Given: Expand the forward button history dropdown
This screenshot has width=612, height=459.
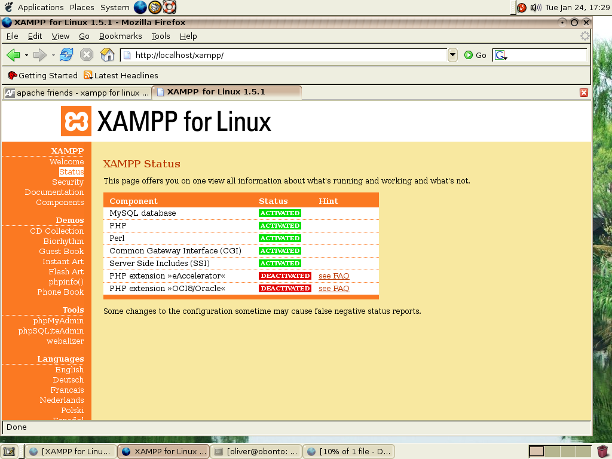Looking at the screenshot, I should [x=53, y=55].
